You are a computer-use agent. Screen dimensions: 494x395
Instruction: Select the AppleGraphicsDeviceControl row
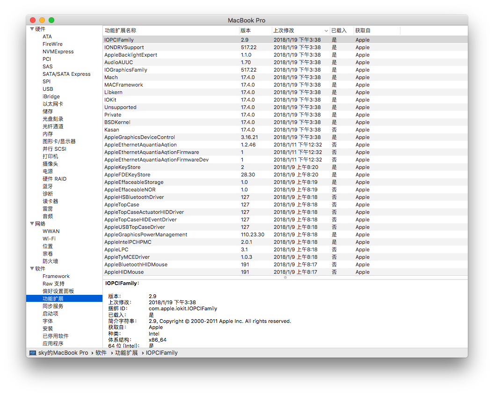pos(285,137)
